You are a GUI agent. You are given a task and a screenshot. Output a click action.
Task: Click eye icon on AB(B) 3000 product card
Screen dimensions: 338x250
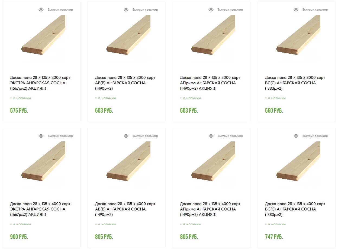126,10
